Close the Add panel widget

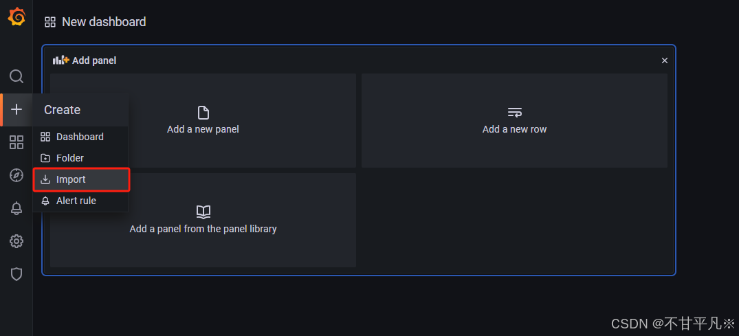click(x=665, y=60)
